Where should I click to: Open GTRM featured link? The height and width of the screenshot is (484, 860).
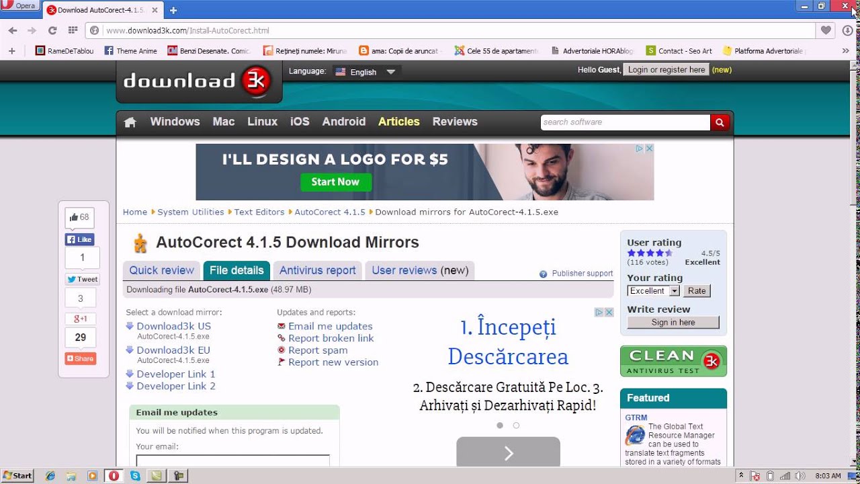[636, 417]
